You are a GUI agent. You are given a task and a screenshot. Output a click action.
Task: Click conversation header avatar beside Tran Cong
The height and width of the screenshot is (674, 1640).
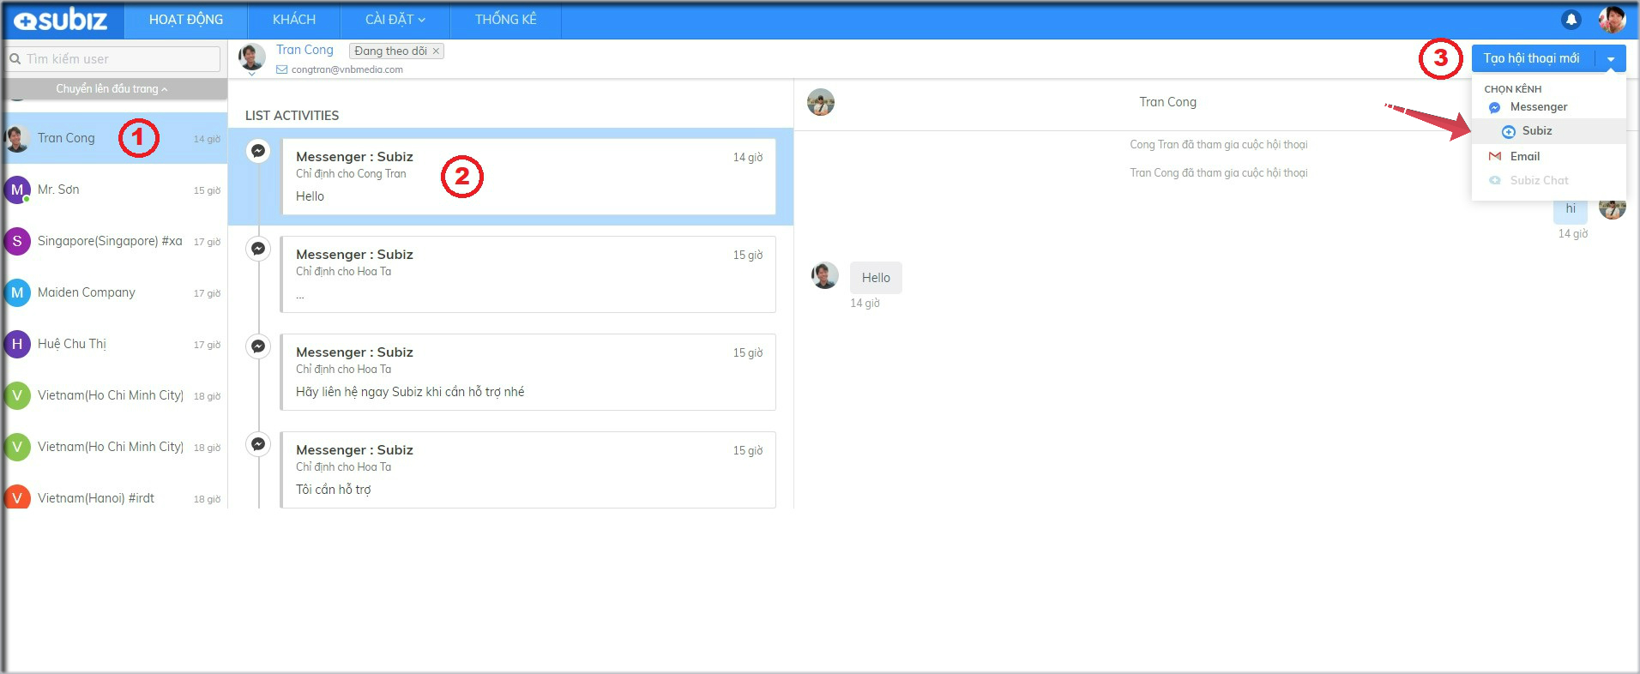click(821, 102)
